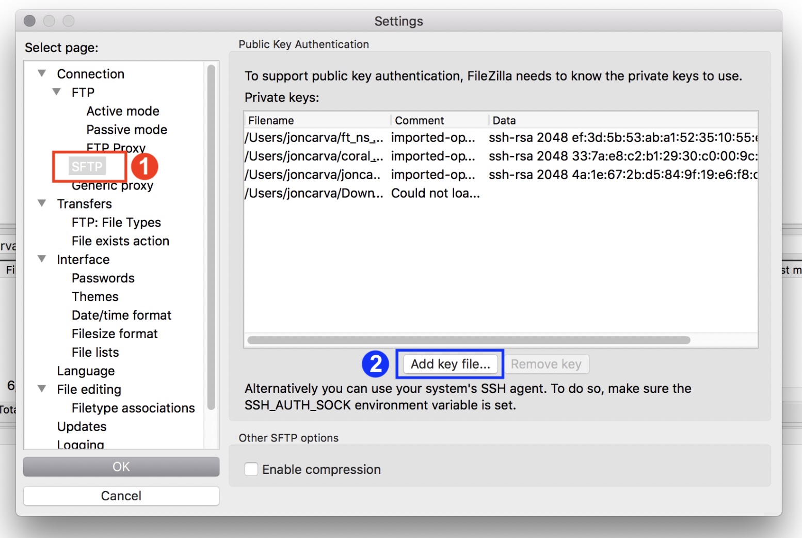Select the SFTP settings page
802x538 pixels.
[x=87, y=166]
